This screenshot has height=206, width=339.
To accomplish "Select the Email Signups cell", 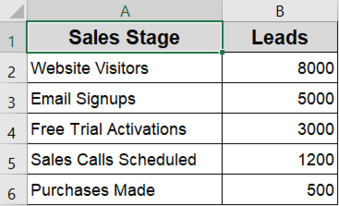I will [x=124, y=98].
